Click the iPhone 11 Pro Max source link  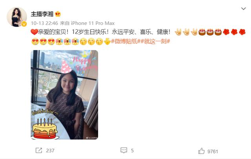pos(93,23)
